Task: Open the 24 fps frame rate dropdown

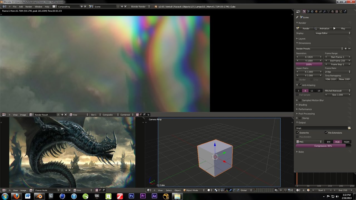Action: pyautogui.click(x=338, y=72)
